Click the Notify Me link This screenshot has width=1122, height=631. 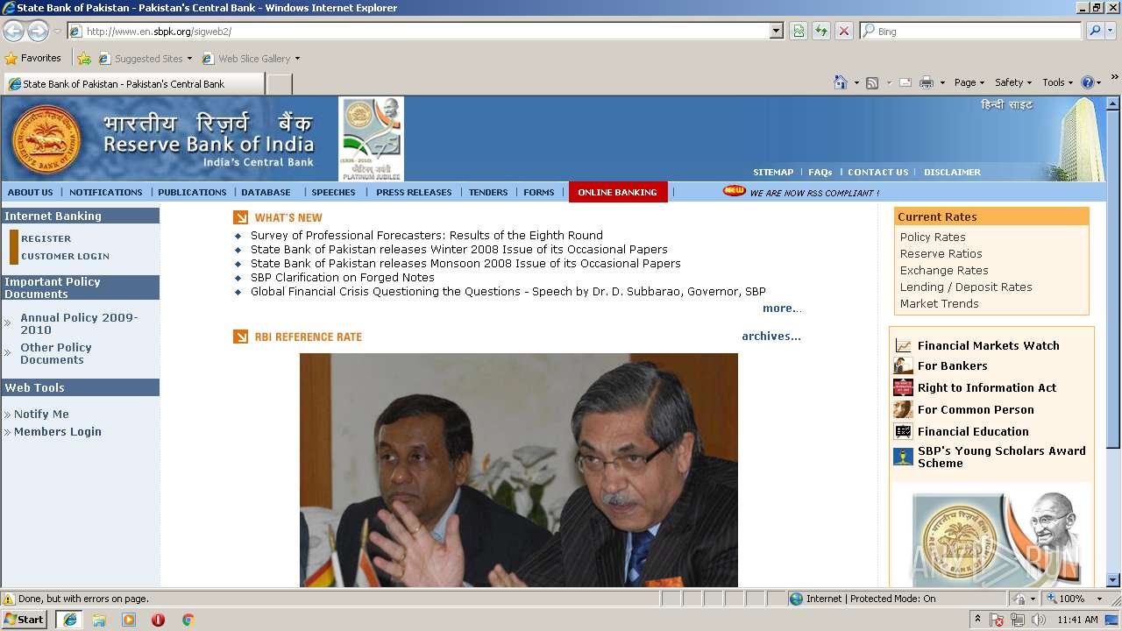(41, 414)
